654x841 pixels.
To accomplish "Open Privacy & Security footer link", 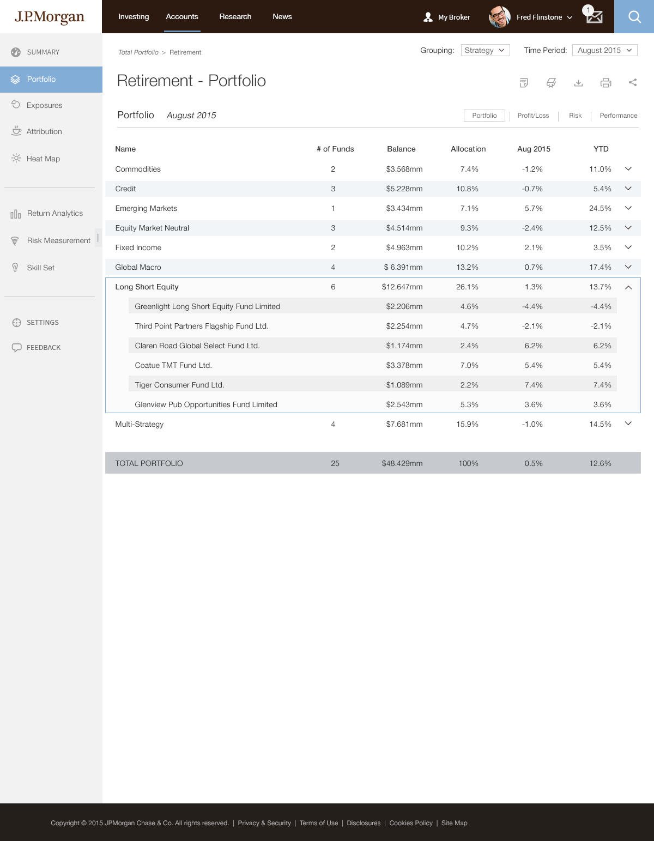I will coord(264,823).
